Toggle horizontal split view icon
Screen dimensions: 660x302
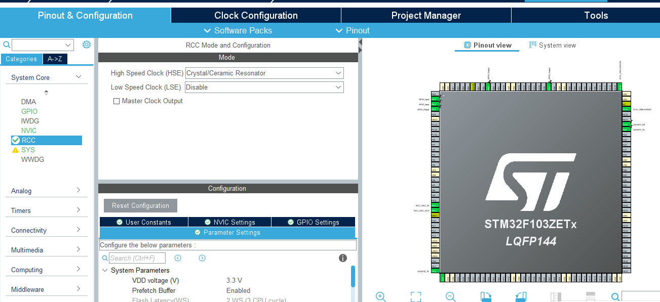(590, 296)
